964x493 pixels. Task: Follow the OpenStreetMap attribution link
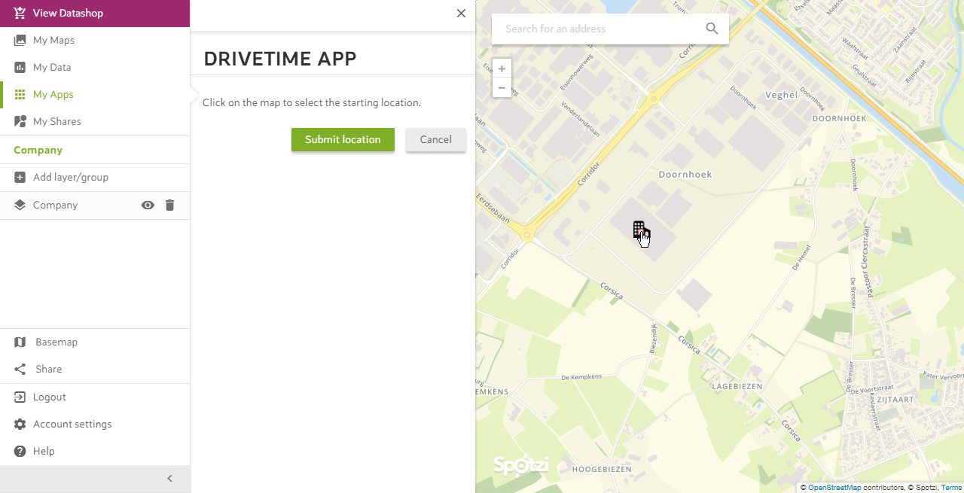point(834,488)
